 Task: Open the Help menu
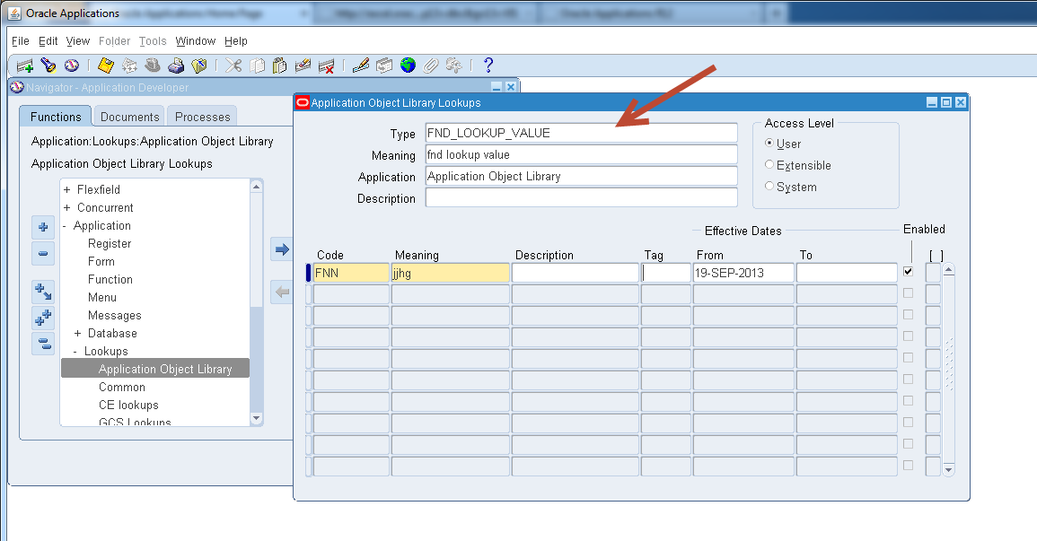pyautogui.click(x=236, y=41)
